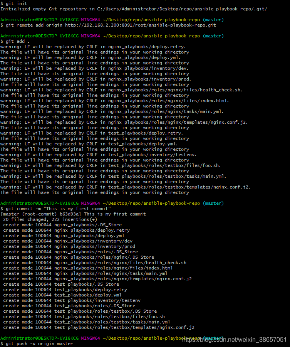Select the 'Initialized empty Git repository' output line

(134, 9)
